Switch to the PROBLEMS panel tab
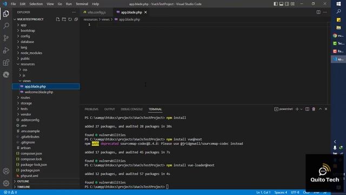Viewport: 346px width, 195px height. [91, 109]
